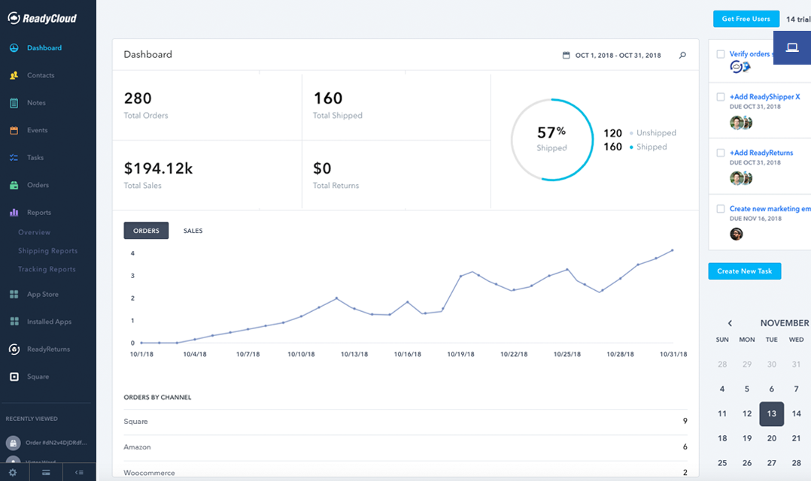The image size is (811, 481).
Task: Open the Create new marketing task link
Action: pyautogui.click(x=770, y=209)
